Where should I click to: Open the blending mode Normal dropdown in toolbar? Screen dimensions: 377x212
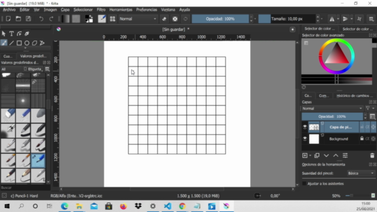pyautogui.click(x=138, y=19)
